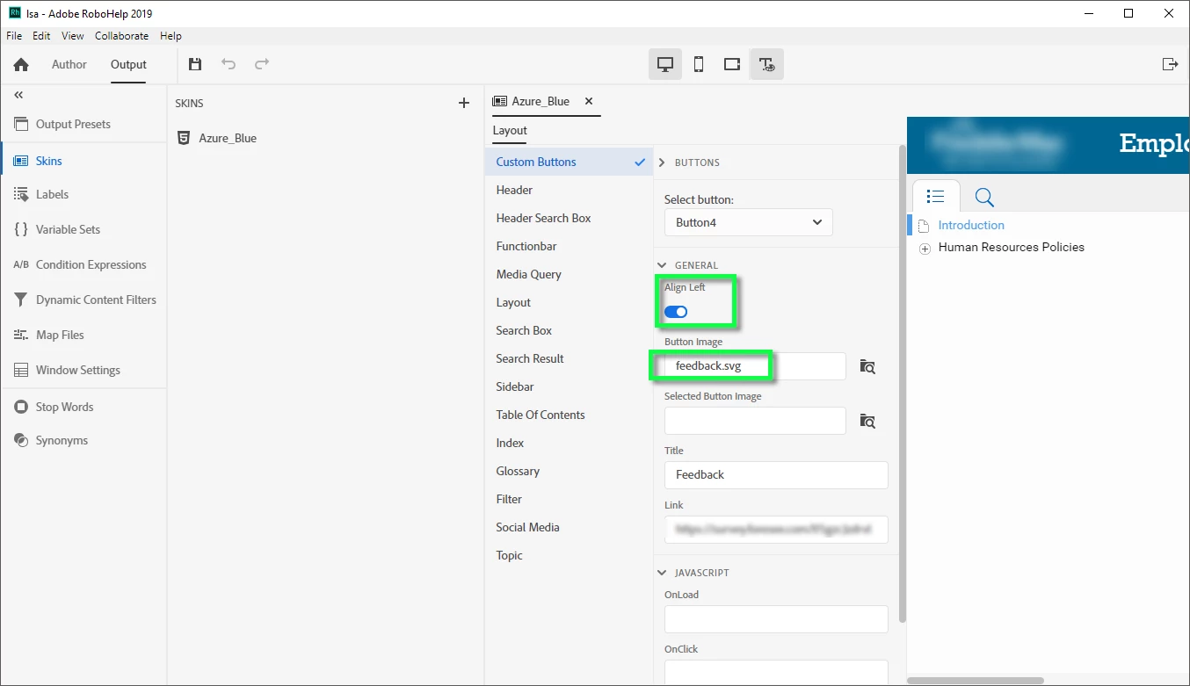Screen dimensions: 1190x686
Task: Browse for Button Image file
Action: coord(867,366)
